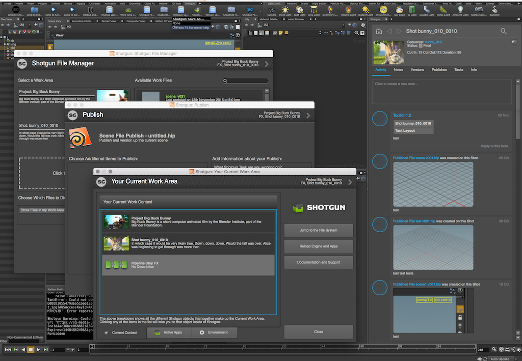Screen dimensions: 522x361
Task: Open the Scene View tab
Action: (55, 21)
